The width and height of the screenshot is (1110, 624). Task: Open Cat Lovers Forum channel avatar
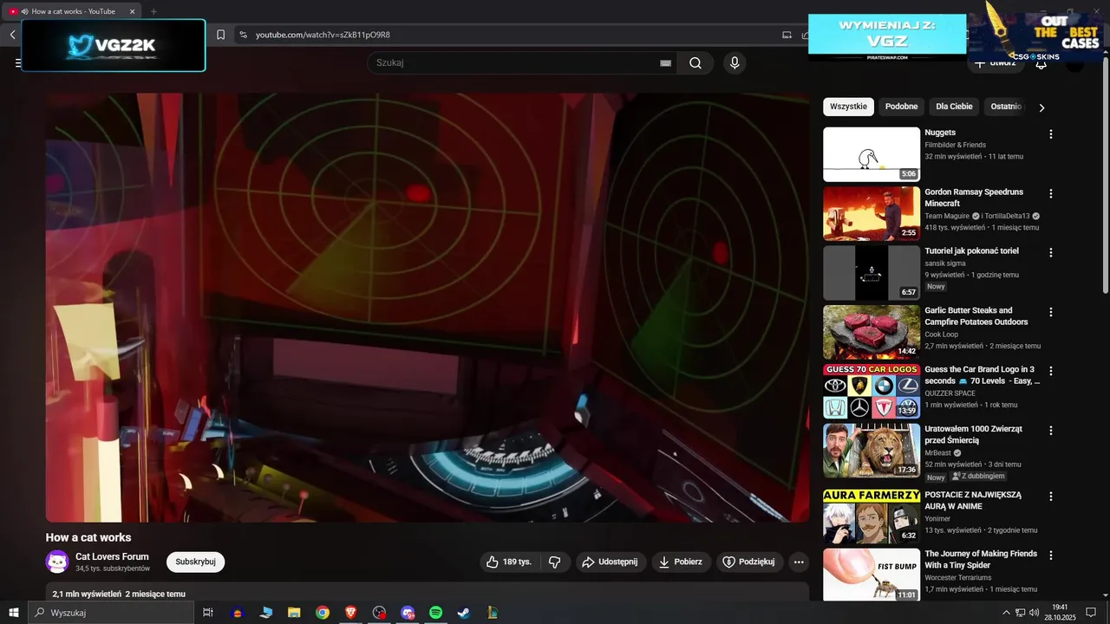pyautogui.click(x=57, y=562)
